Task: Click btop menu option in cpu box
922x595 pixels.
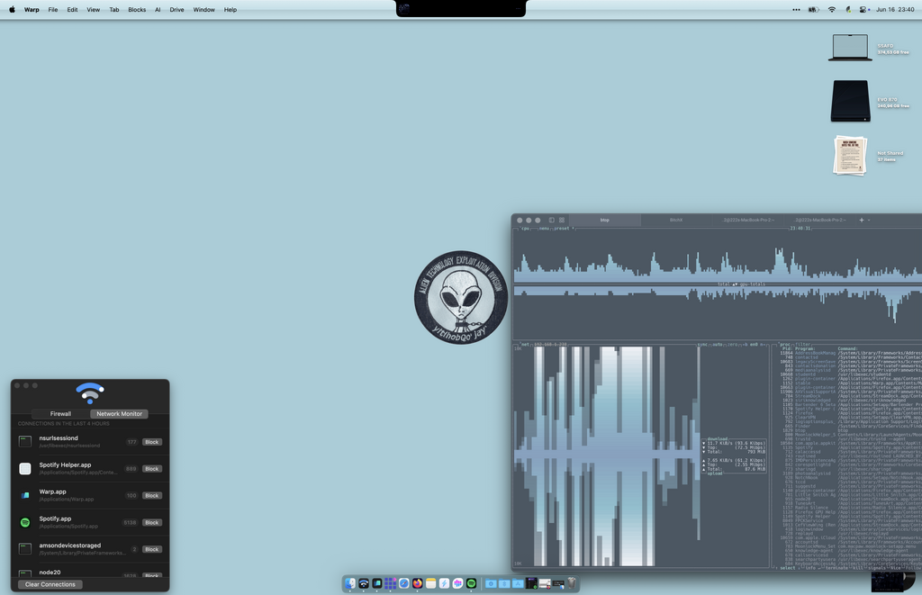Action: click(545, 228)
